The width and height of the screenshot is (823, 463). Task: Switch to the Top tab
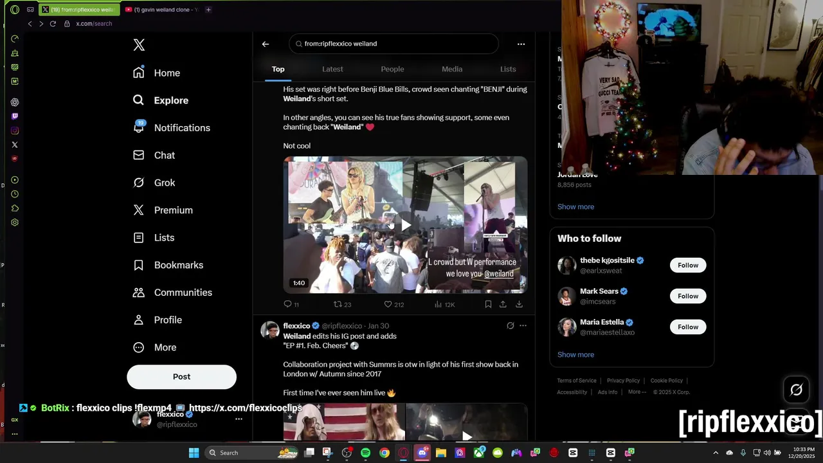[x=278, y=69]
